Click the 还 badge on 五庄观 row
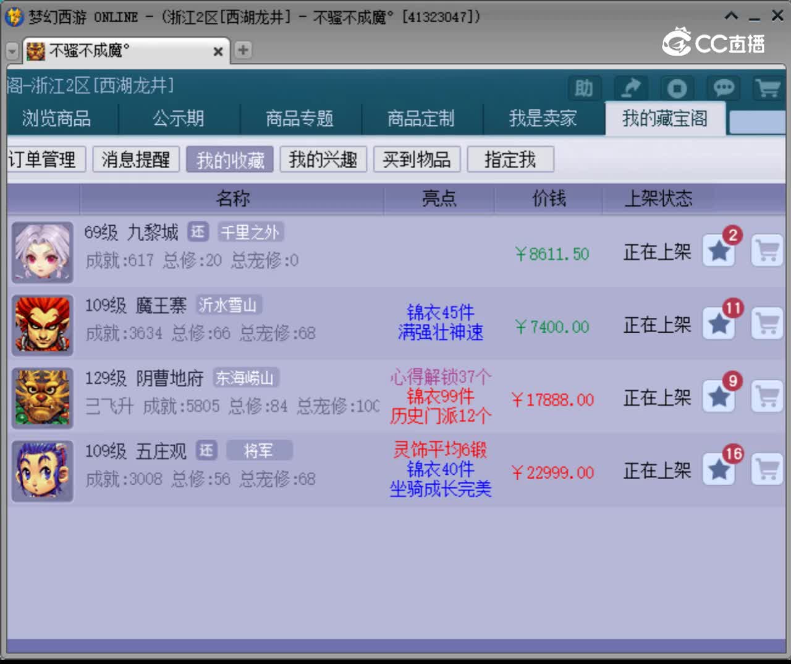Screen dimensions: 791x664 206,451
